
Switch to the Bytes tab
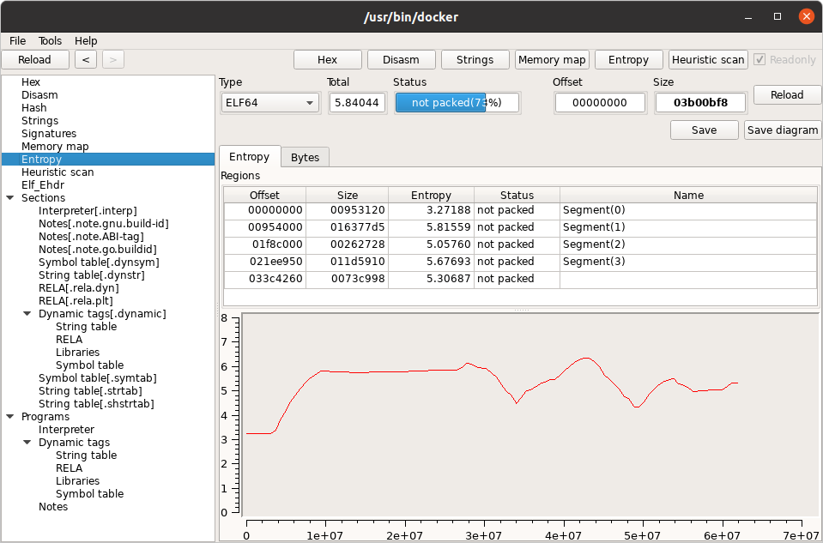pyautogui.click(x=305, y=157)
